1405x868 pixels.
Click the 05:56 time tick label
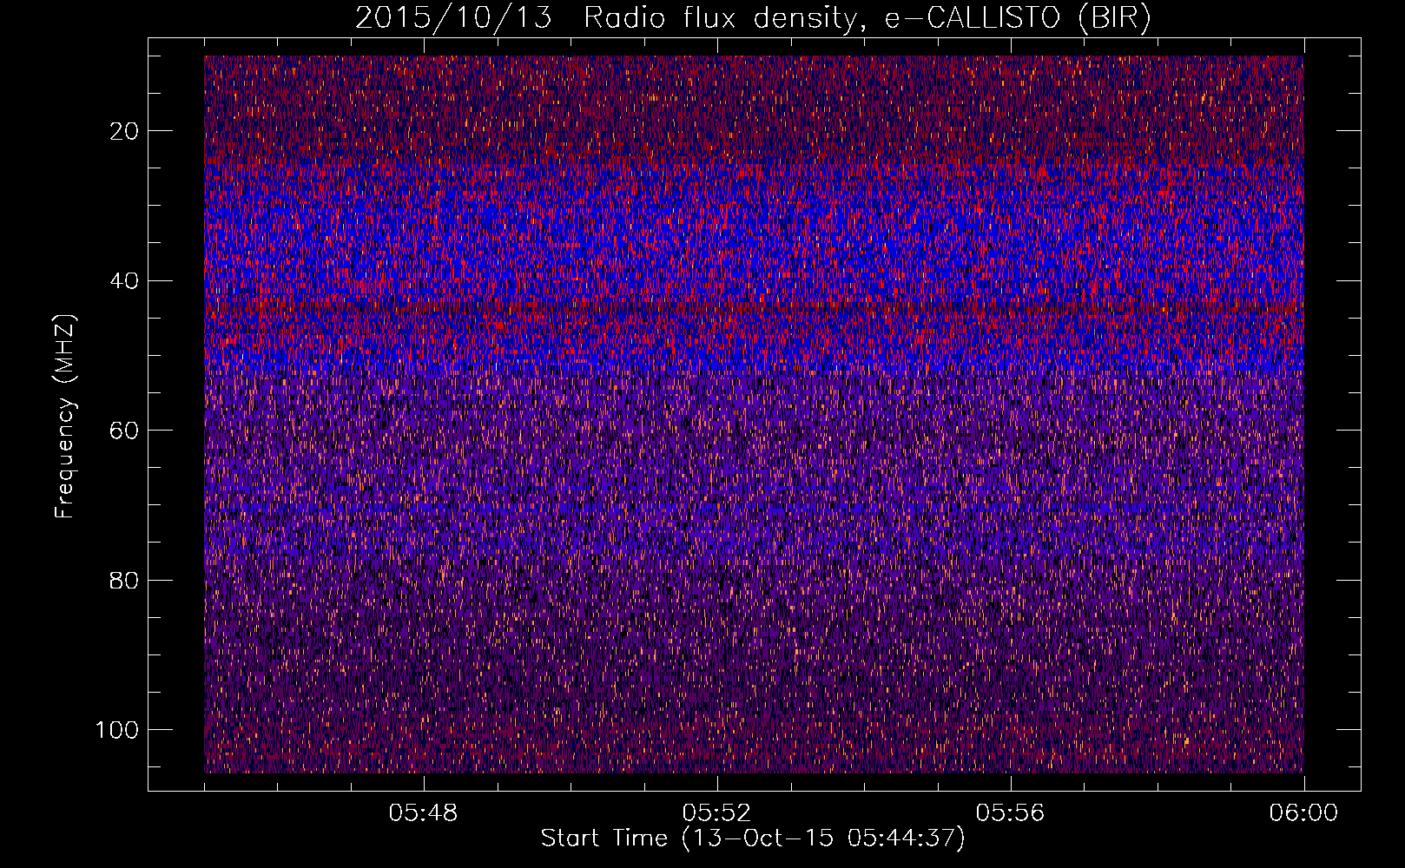pyautogui.click(x=1010, y=813)
